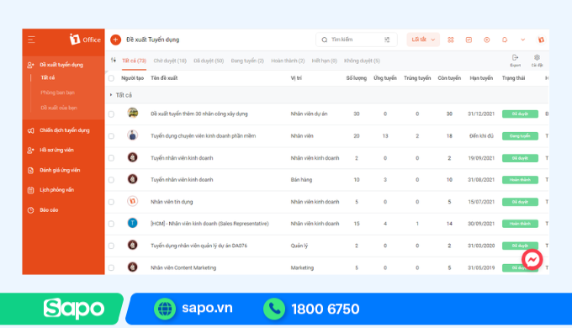Switch to the Hết hạn (0) tab
572x328 pixels.
[325, 61]
